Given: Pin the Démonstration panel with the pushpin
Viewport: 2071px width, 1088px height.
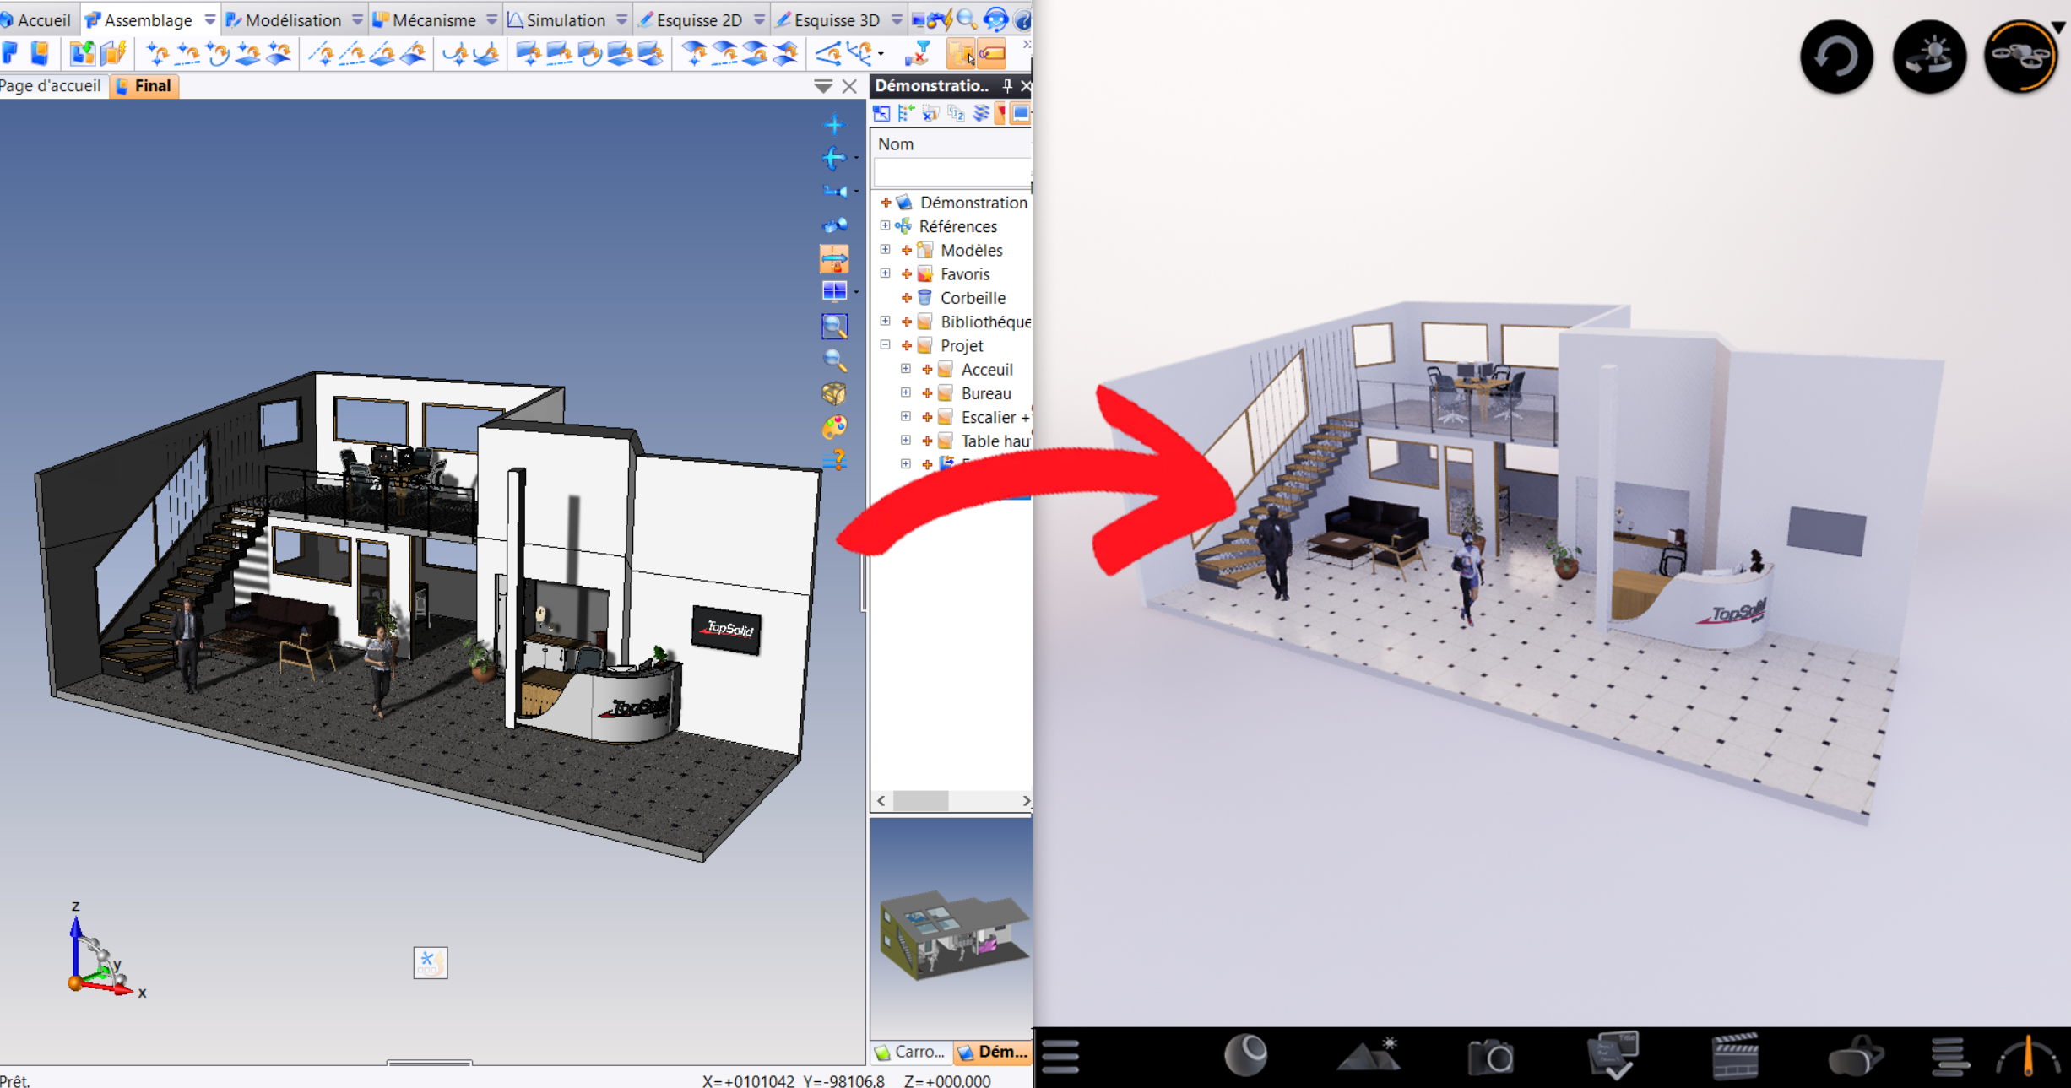Looking at the screenshot, I should [x=1006, y=86].
